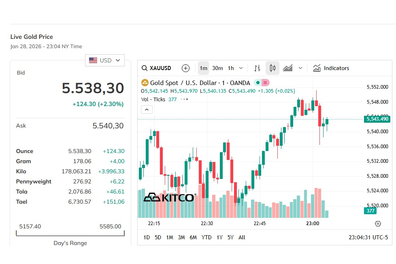Collapse the indicator legend chevron
This screenshot has height=264, width=396.
coord(147,109)
